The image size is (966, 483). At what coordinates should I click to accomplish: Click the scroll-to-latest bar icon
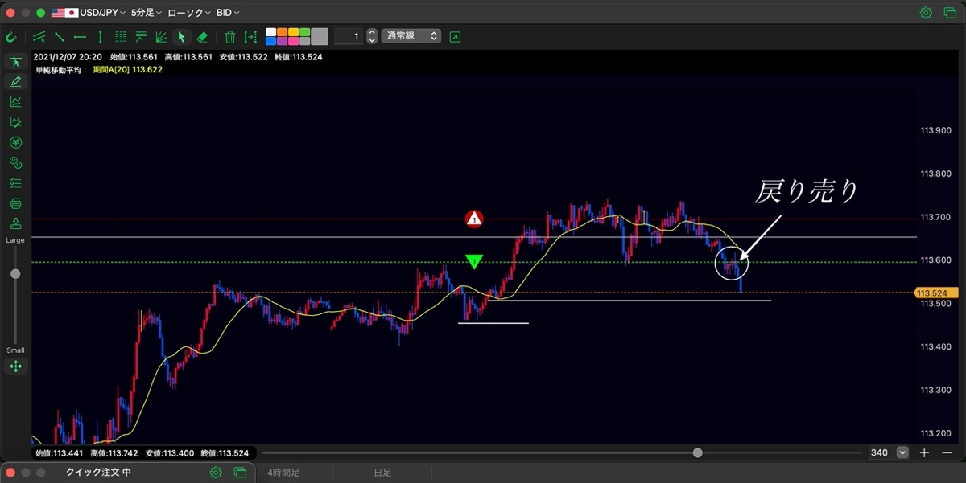pos(250,36)
